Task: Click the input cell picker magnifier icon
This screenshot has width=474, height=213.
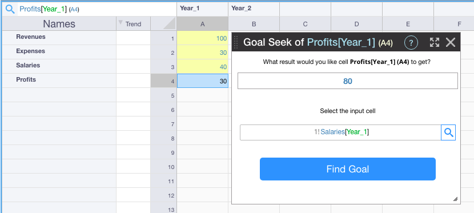Action: point(448,132)
